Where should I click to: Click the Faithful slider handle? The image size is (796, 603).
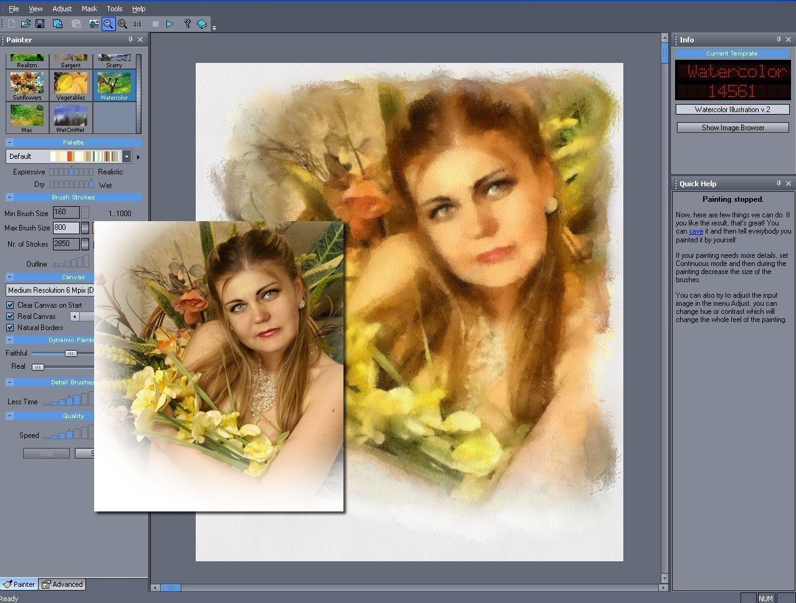(70, 353)
